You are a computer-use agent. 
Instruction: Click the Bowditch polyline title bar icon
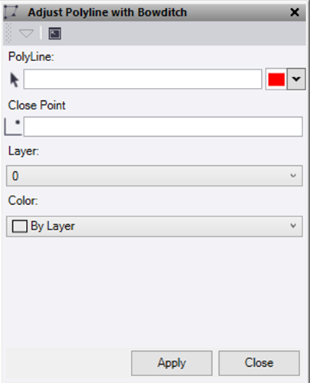pos(11,12)
